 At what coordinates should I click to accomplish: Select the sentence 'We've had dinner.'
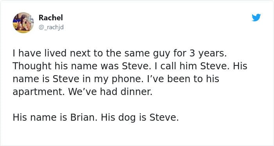(110, 92)
